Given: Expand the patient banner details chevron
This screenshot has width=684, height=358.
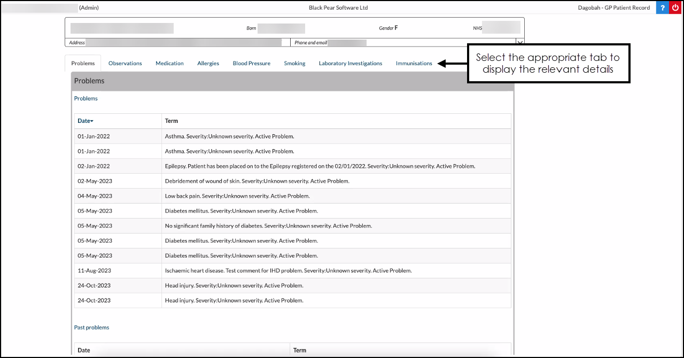Looking at the screenshot, I should (x=519, y=42).
